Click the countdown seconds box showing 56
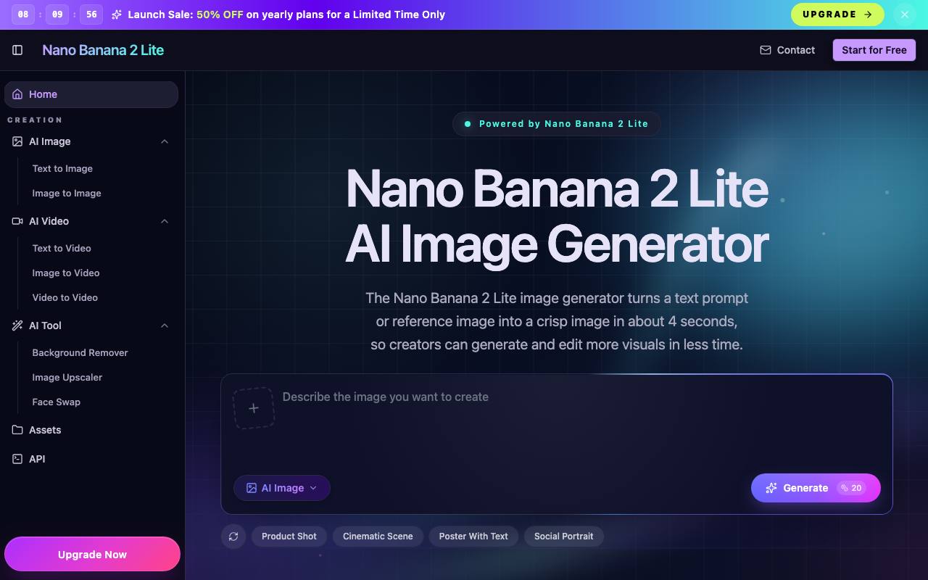This screenshot has height=580, width=928. tap(91, 14)
